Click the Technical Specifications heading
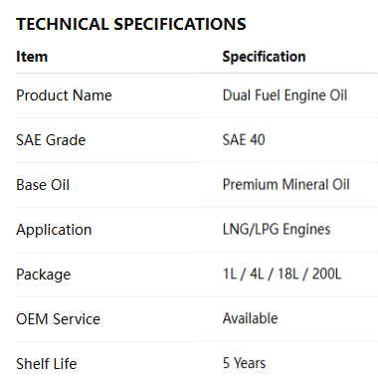The height and width of the screenshot is (378, 378). click(131, 24)
